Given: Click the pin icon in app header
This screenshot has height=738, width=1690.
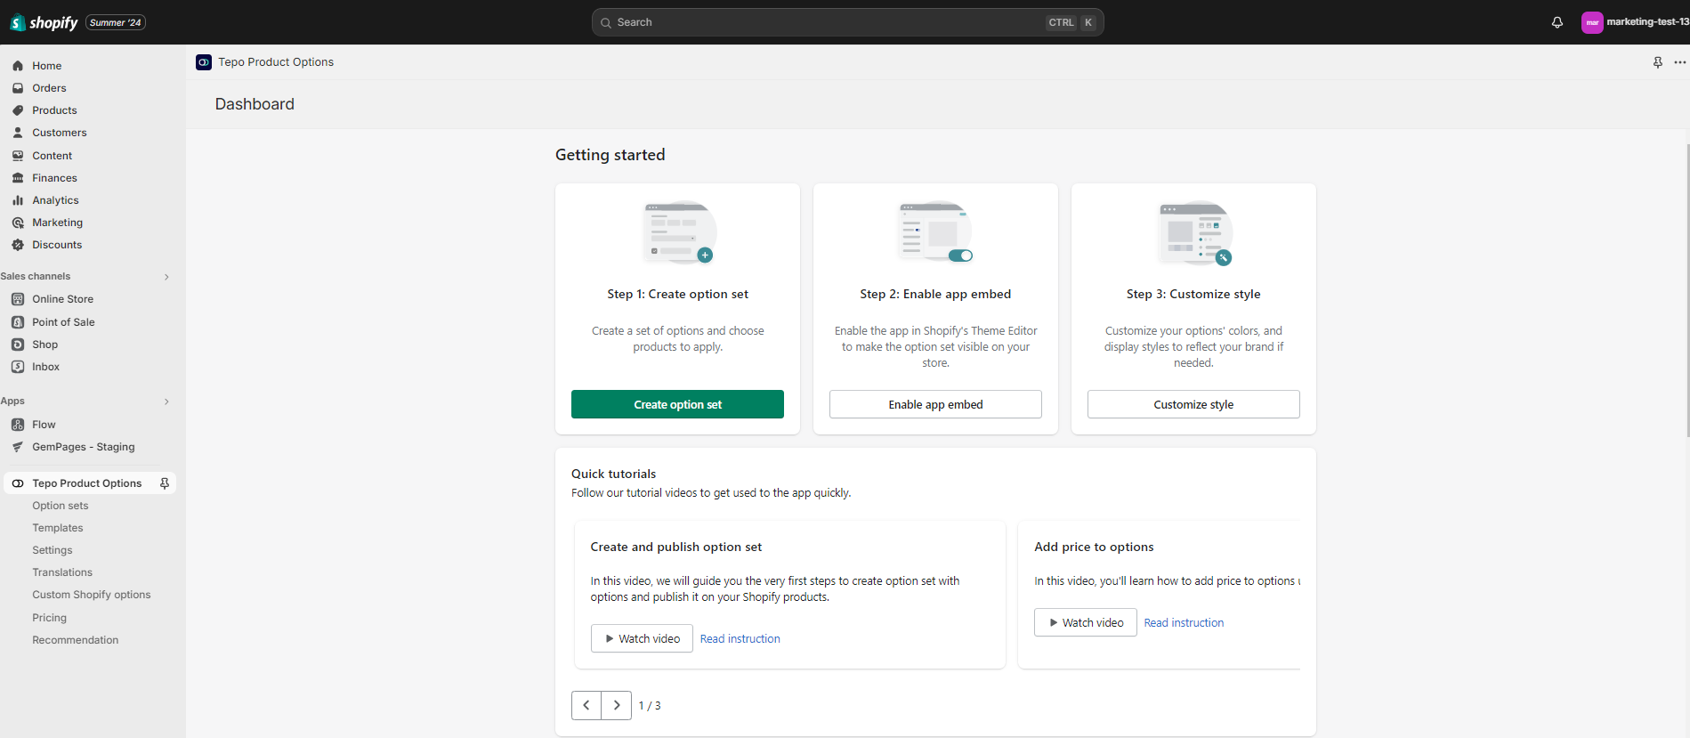Looking at the screenshot, I should point(1657,62).
